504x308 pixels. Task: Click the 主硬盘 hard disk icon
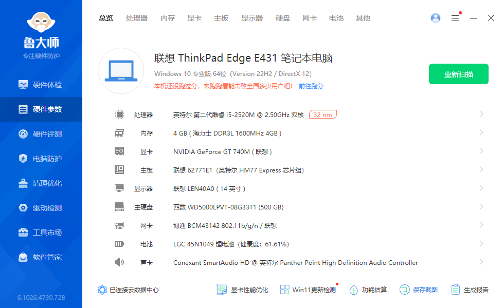(x=119, y=206)
